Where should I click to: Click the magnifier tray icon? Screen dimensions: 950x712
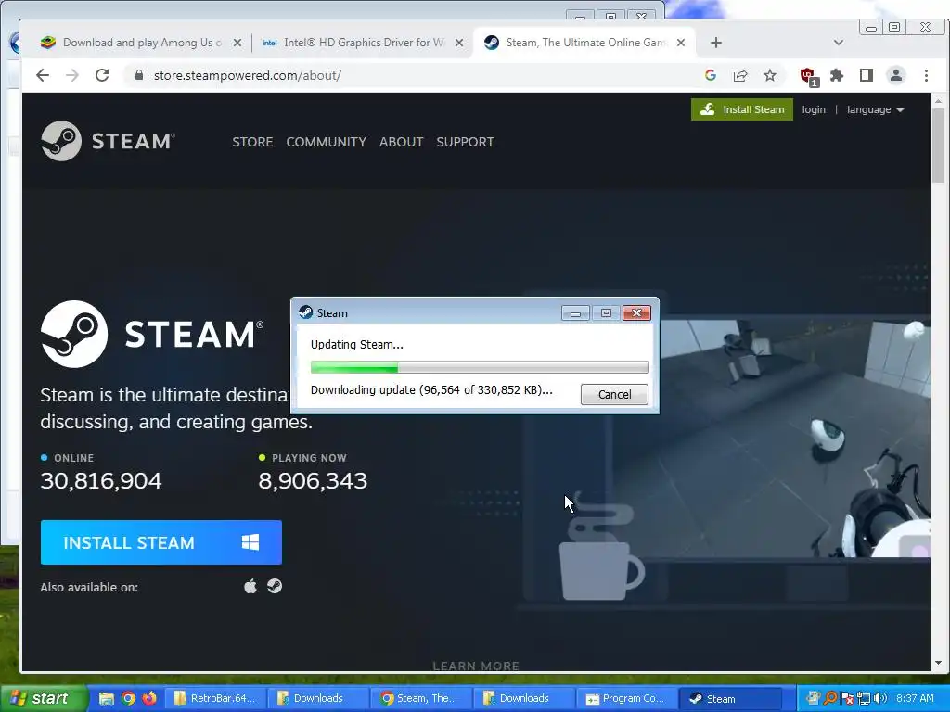pyautogui.click(x=830, y=698)
